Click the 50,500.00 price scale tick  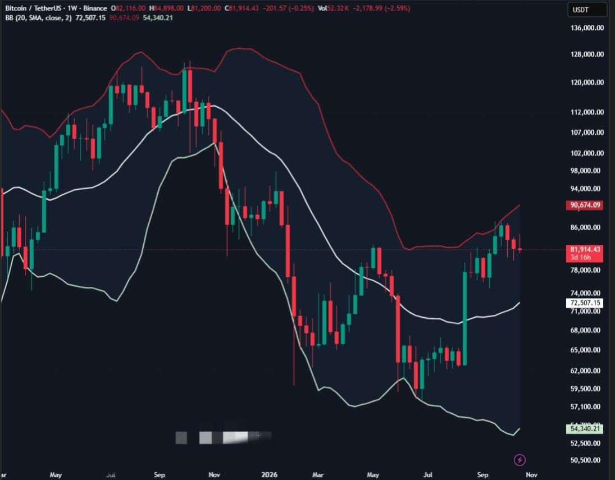coord(585,460)
